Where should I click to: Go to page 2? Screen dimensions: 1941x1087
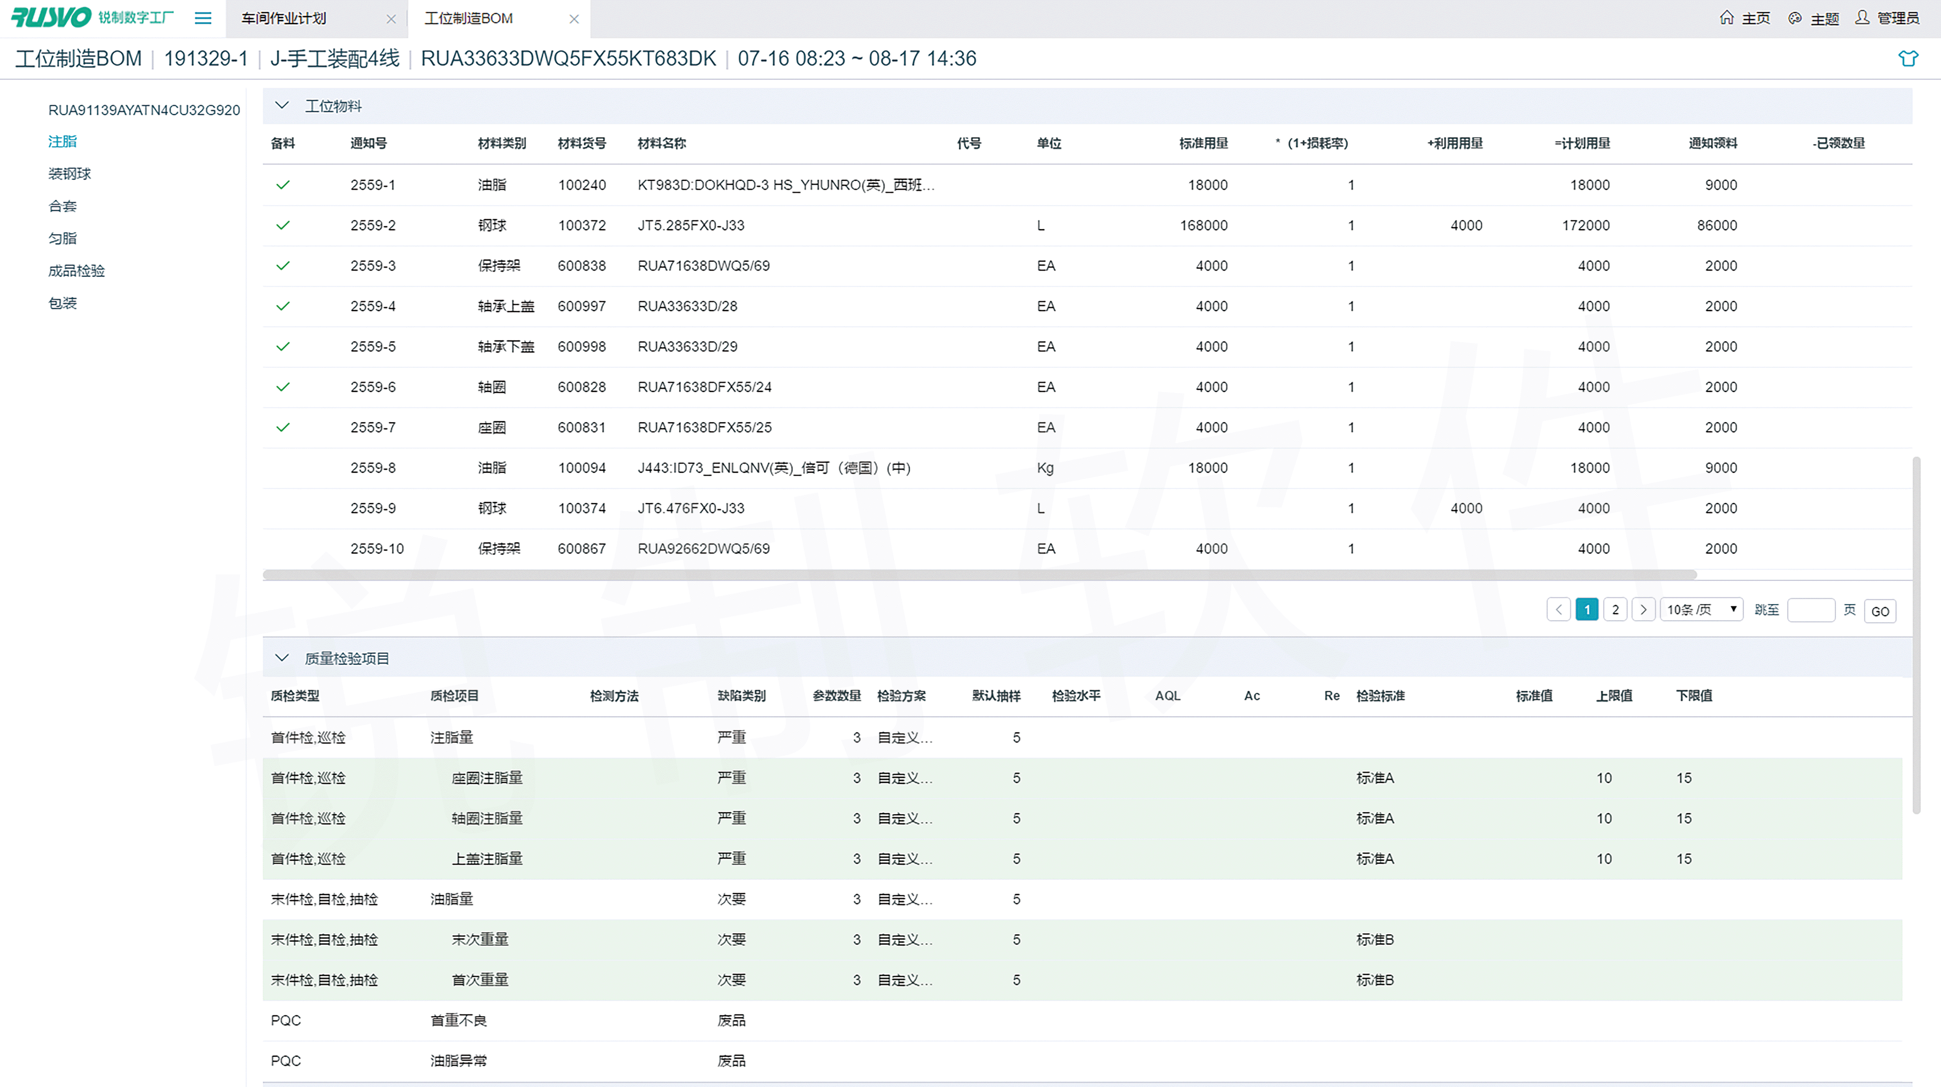coord(1615,609)
